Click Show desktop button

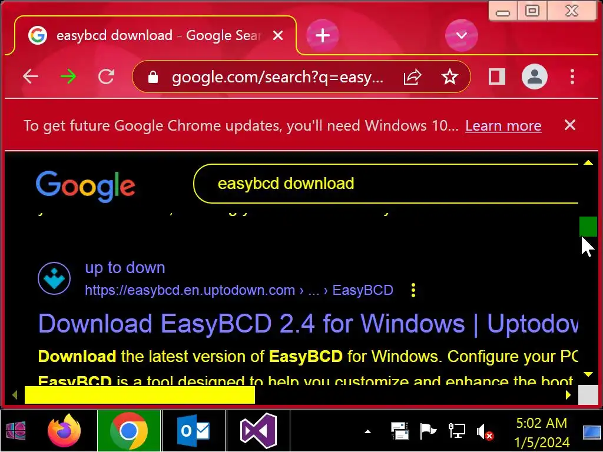tap(591, 432)
